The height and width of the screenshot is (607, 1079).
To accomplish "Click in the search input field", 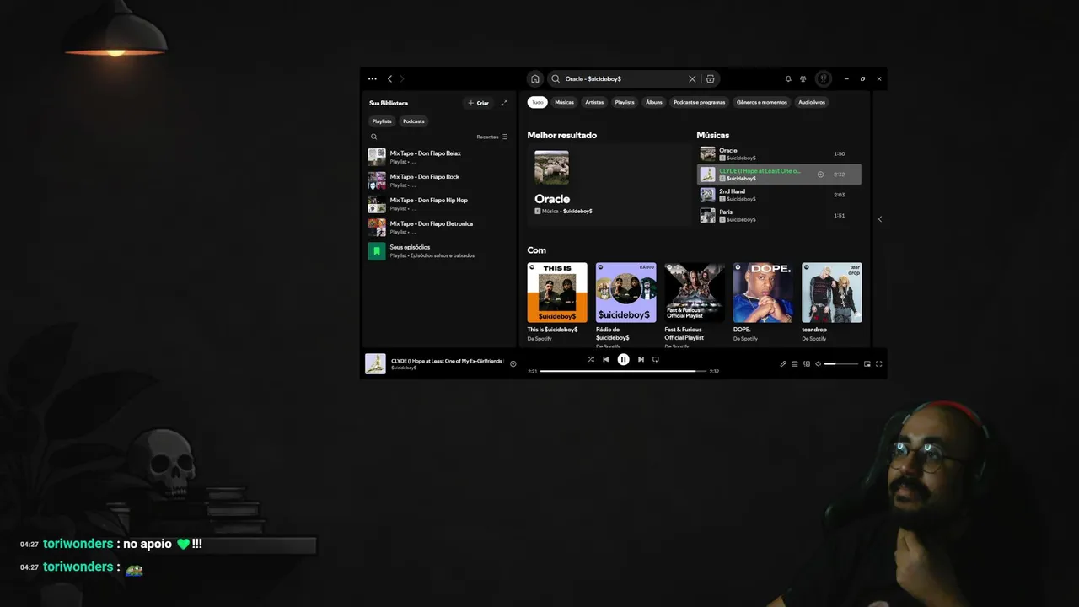I will point(624,78).
